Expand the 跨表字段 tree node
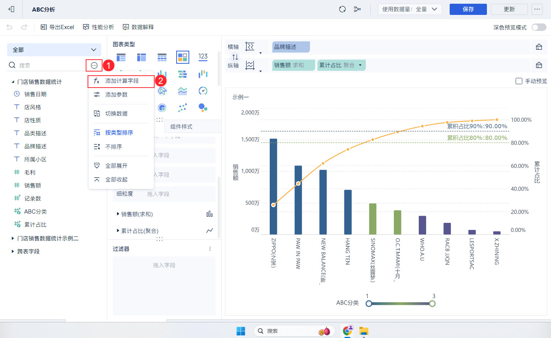This screenshot has width=551, height=338. tap(13, 251)
